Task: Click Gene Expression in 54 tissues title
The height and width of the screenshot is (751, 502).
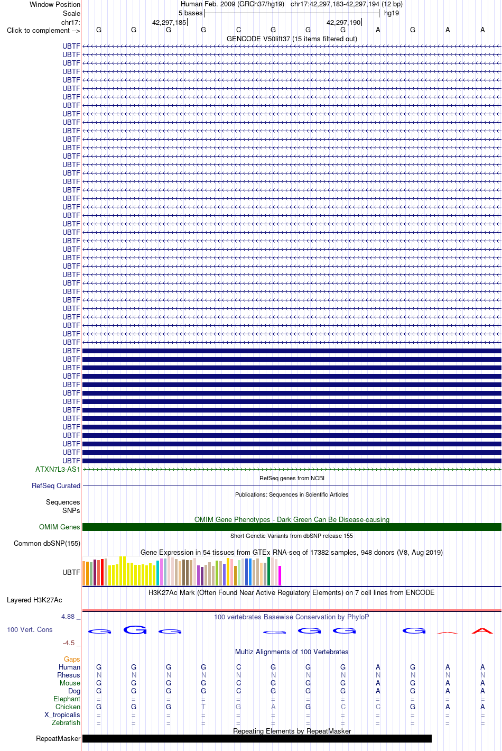Action: (x=292, y=552)
